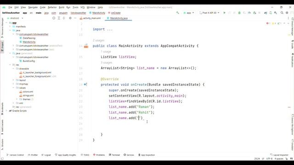Screen dimensions: 294x165
Task: Open Layout Inspector tool window
Action: [279, 155]
